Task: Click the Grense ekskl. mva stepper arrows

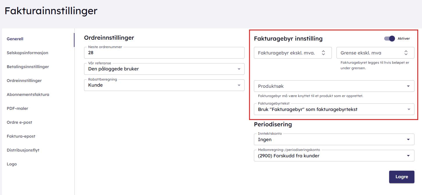Action: (x=406, y=53)
